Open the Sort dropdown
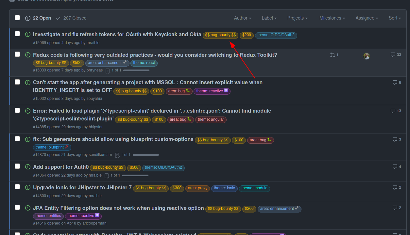The width and height of the screenshot is (410, 235). tap(395, 18)
